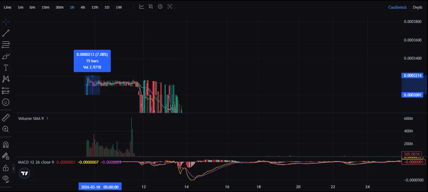Select the 12h timeframe
The image size is (428, 192).
(95, 7)
